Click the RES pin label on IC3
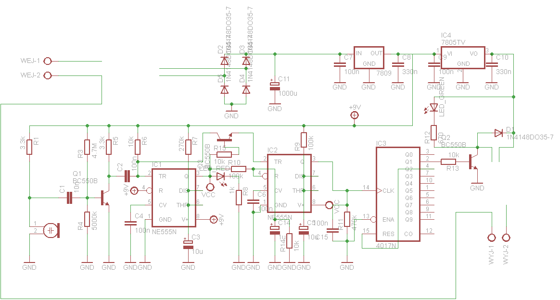 (388, 234)
